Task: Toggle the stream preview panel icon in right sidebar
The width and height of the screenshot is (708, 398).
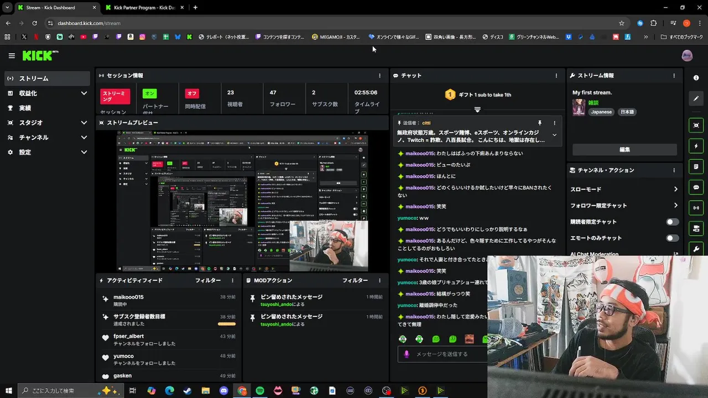Action: tap(696, 125)
